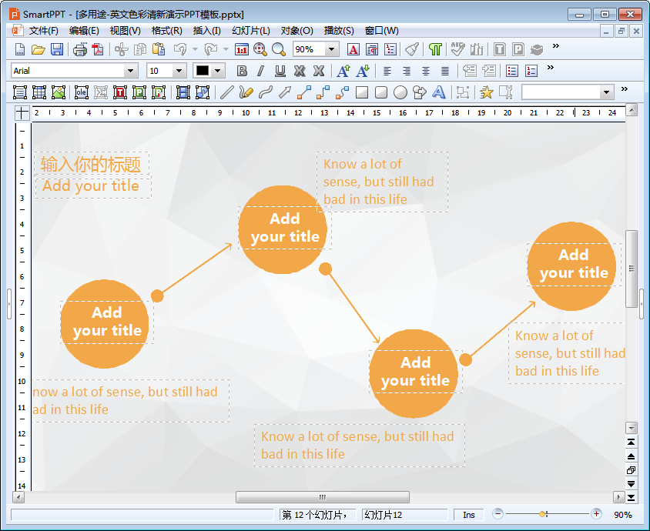Open the 文件(F) menu
The image size is (650, 531).
point(43,31)
